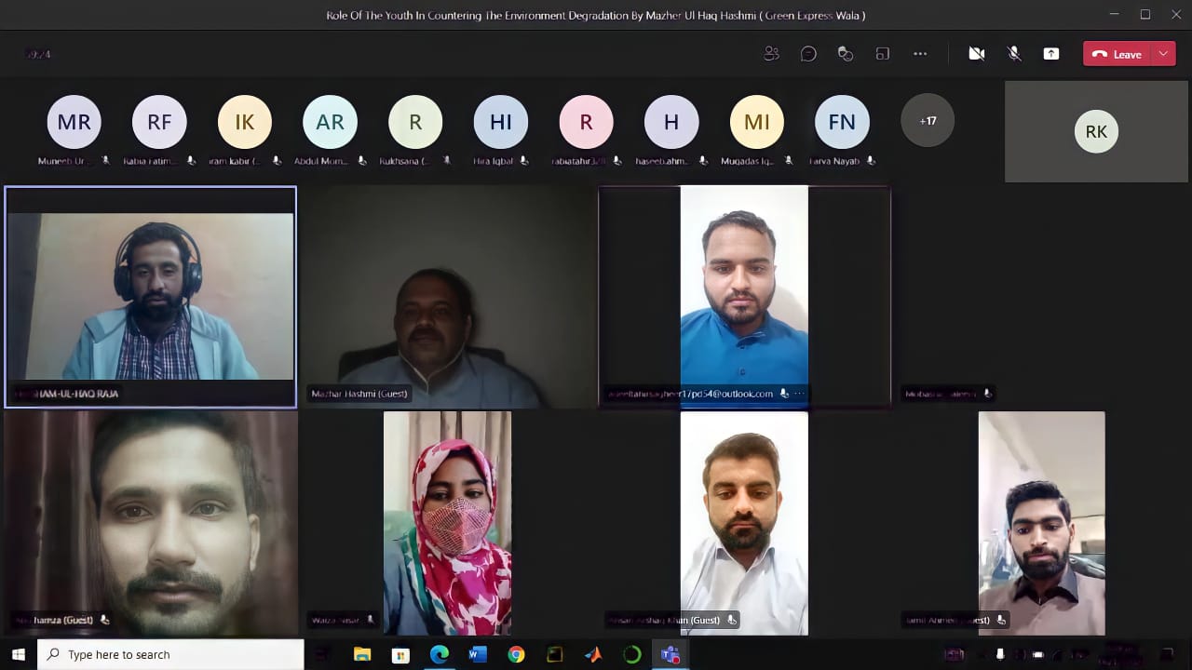Screen dimensions: 1192x670
Task: Click the share content icon
Action: 1051,54
